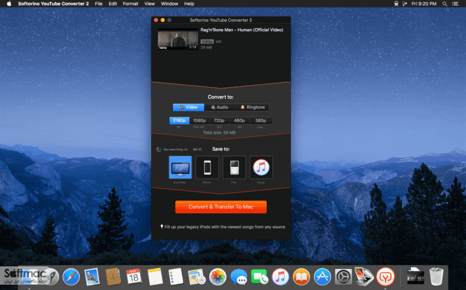The image size is (466, 290).
Task: Open Contacts from the dock
Action: point(113,277)
